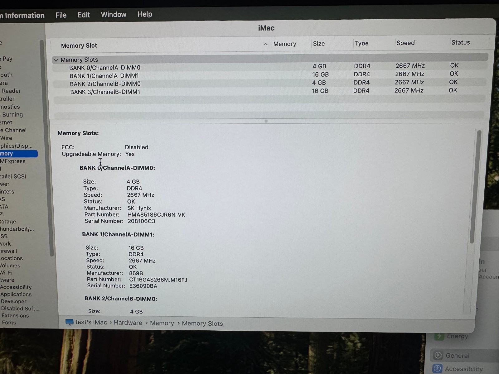Sort by the Type column header

(361, 43)
